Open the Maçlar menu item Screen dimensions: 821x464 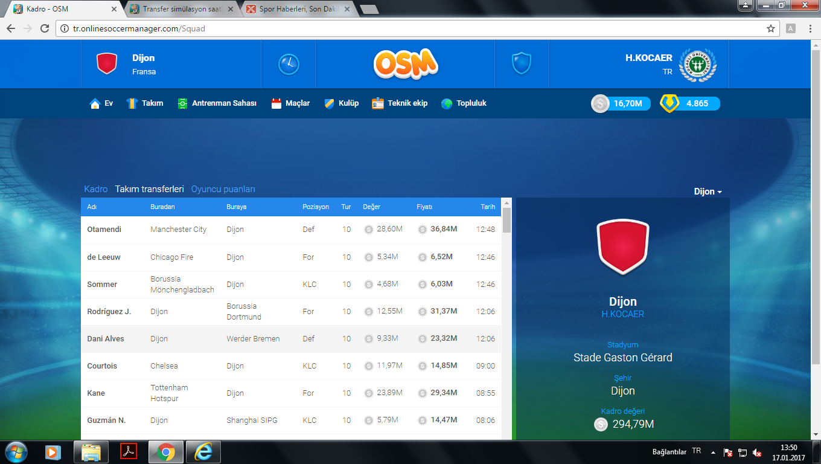290,103
